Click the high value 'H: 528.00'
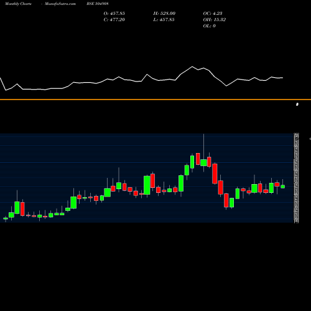The height and width of the screenshot is (311, 311). pyautogui.click(x=164, y=14)
